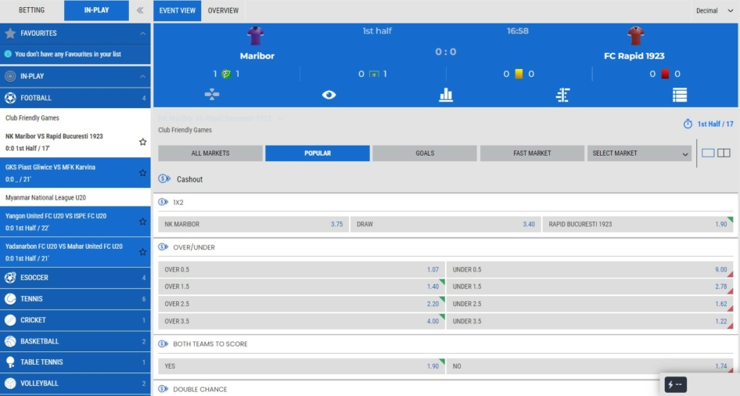Viewport: 740px width, 396px height.
Task: Switch to the Overview tab
Action: pyautogui.click(x=223, y=11)
